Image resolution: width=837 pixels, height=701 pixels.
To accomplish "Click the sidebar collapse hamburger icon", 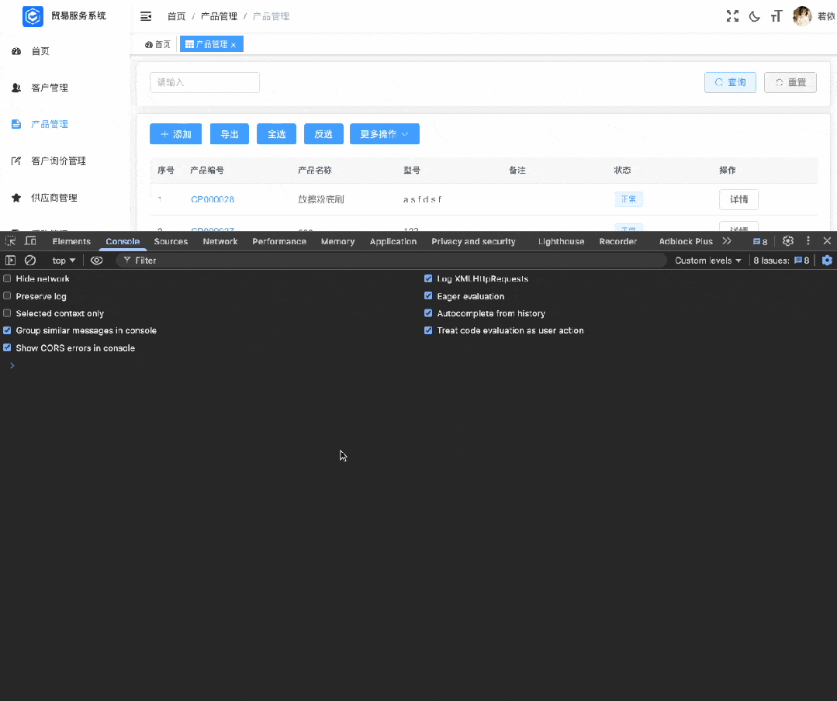I will (x=146, y=16).
